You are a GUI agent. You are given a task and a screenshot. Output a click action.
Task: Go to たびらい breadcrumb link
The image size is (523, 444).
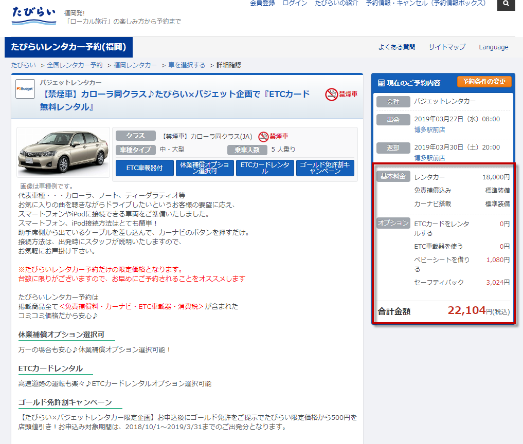[23, 65]
